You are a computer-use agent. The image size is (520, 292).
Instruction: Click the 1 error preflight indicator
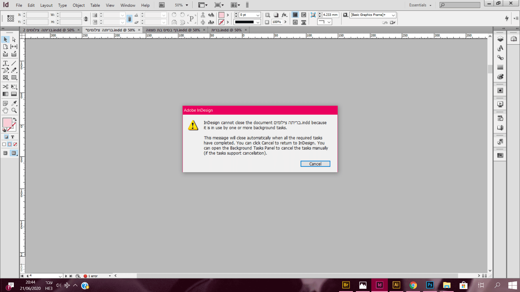pos(92,276)
